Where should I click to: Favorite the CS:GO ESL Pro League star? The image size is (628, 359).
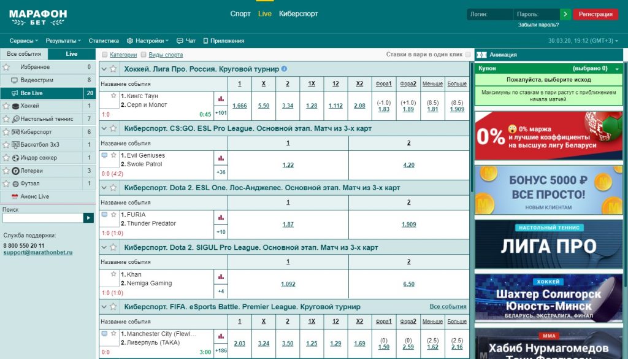112,128
